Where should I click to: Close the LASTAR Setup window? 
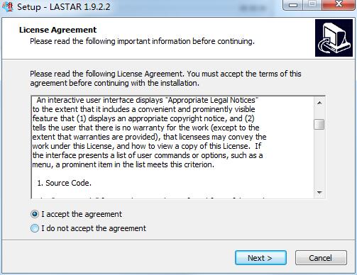point(339,5)
